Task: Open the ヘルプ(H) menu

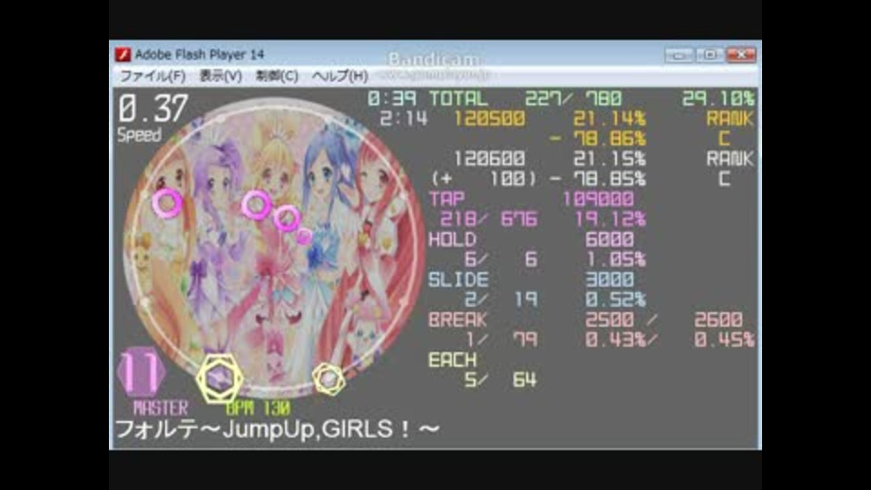Action: [x=339, y=75]
